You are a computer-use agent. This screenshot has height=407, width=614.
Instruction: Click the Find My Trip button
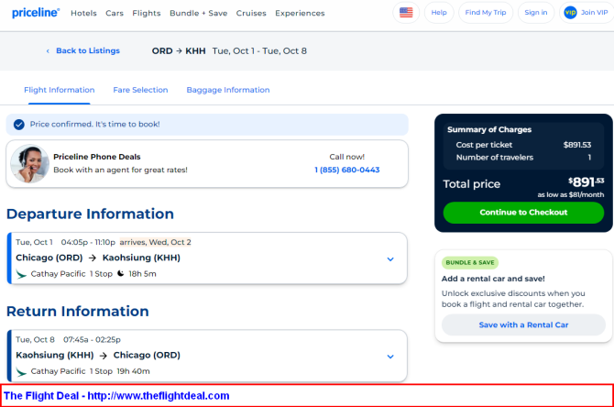click(x=485, y=13)
